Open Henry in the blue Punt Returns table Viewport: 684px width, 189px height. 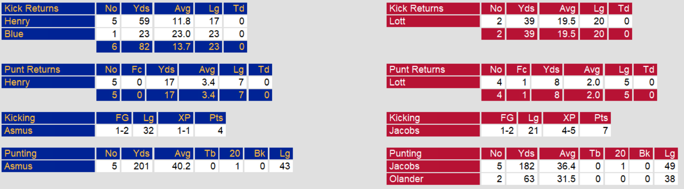[x=17, y=82]
